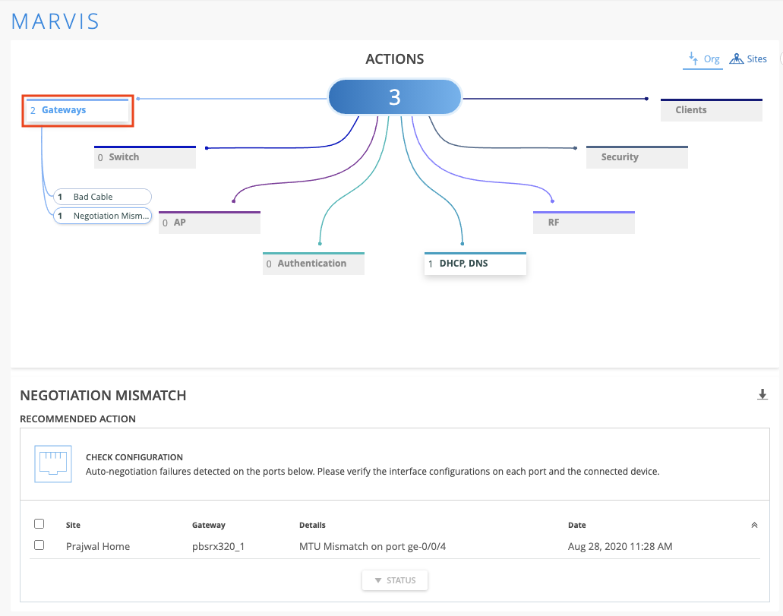Open the Status dropdown button
783x616 pixels.
pyautogui.click(x=395, y=580)
